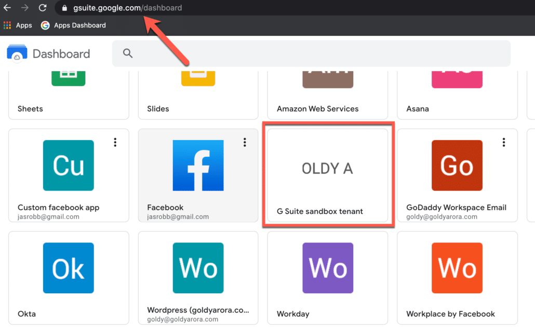
Task: Select the Workday label text
Action: [293, 314]
